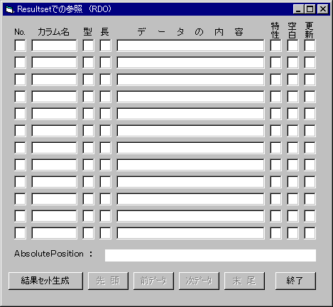Select the ninth row 更新 field
The height and width of the screenshot is (307, 333).
click(310, 182)
